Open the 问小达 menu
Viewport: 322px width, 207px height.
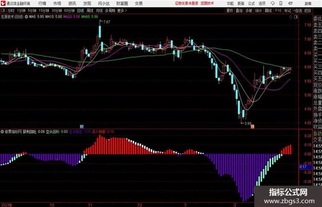coord(104,3)
